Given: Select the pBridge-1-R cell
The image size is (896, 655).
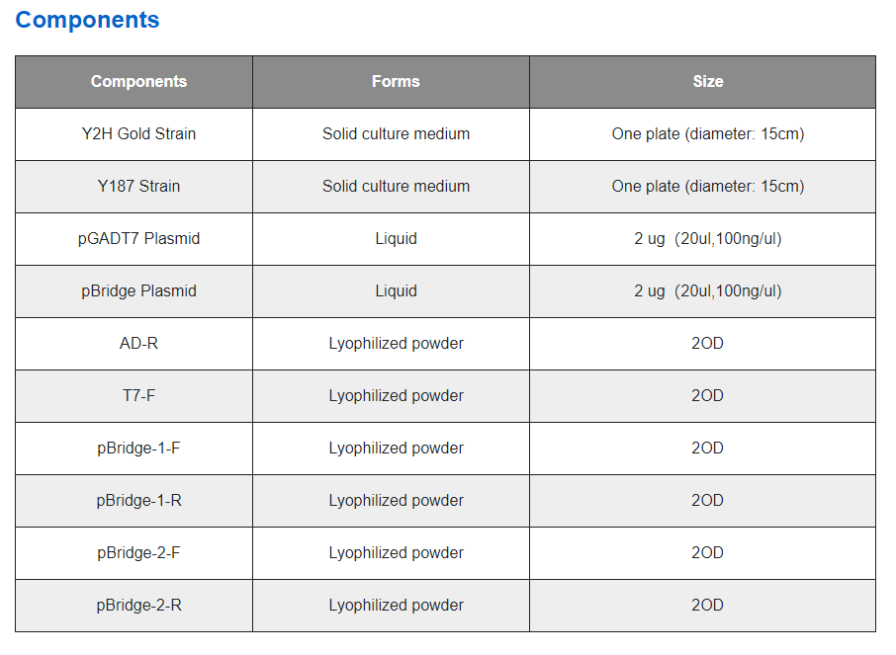Looking at the screenshot, I should (x=134, y=501).
